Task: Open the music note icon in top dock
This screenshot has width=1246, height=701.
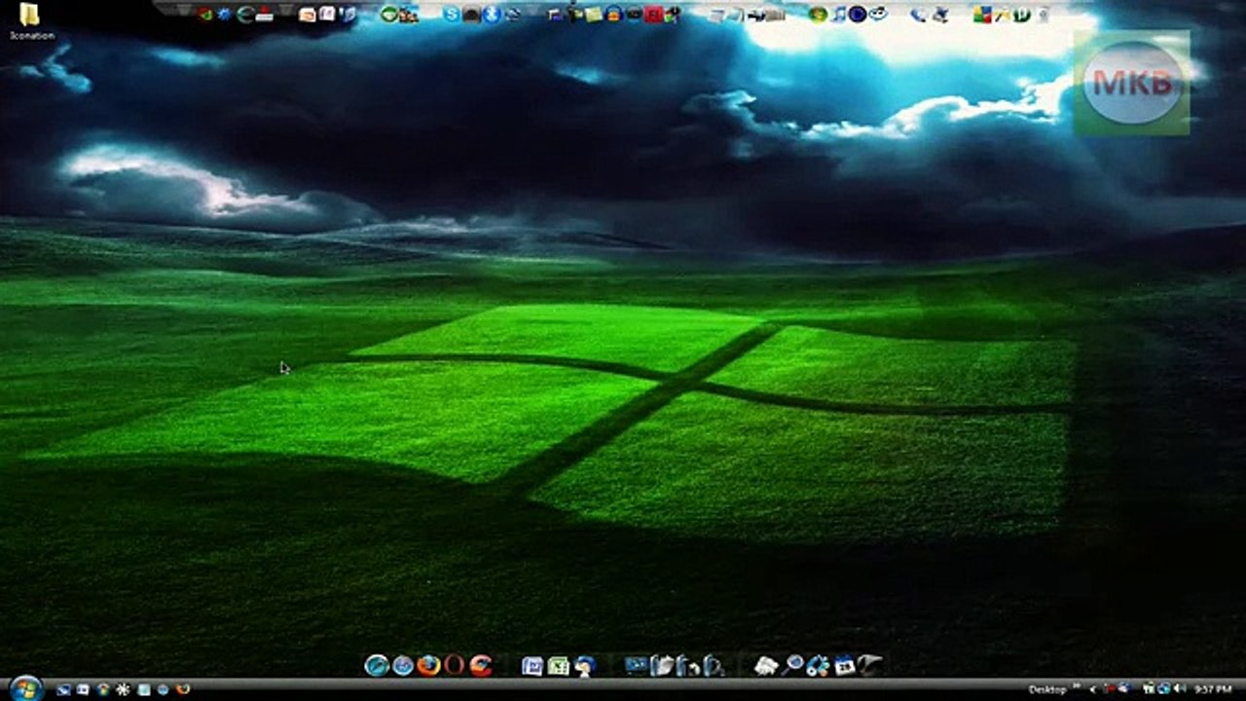Action: [x=838, y=14]
